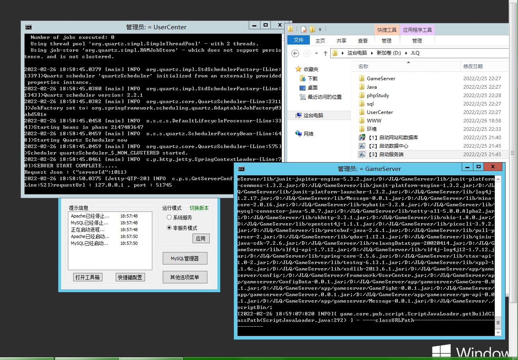Viewport: 518px width, 360px height.
Task: Click the up-one-level arrow in Explorer
Action: coord(326,53)
